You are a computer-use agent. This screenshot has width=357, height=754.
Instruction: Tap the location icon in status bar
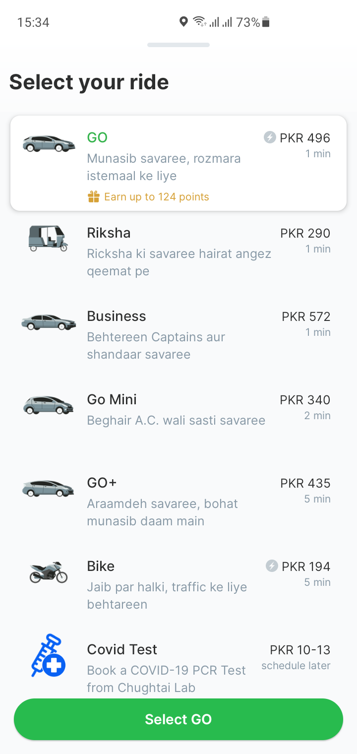(x=183, y=22)
